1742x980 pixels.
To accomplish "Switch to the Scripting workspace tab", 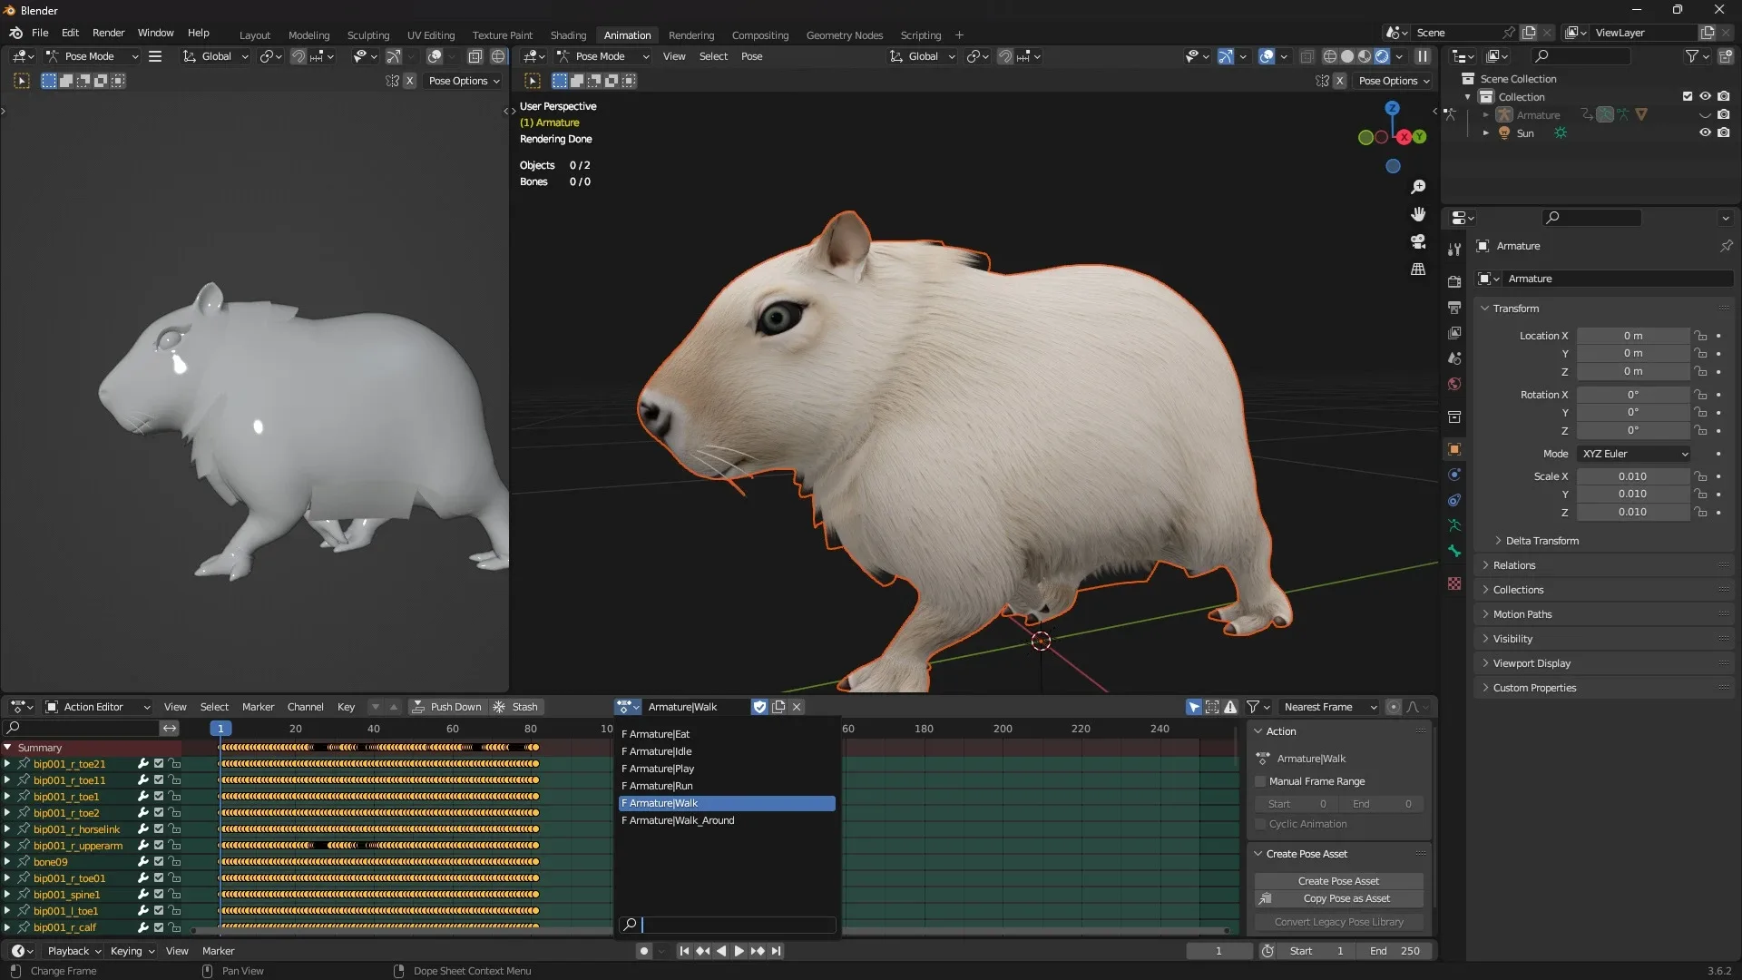I will [x=921, y=34].
